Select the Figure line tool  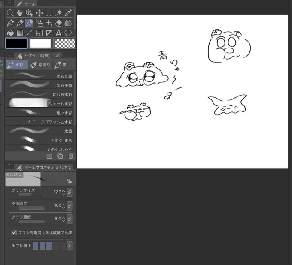(30, 33)
